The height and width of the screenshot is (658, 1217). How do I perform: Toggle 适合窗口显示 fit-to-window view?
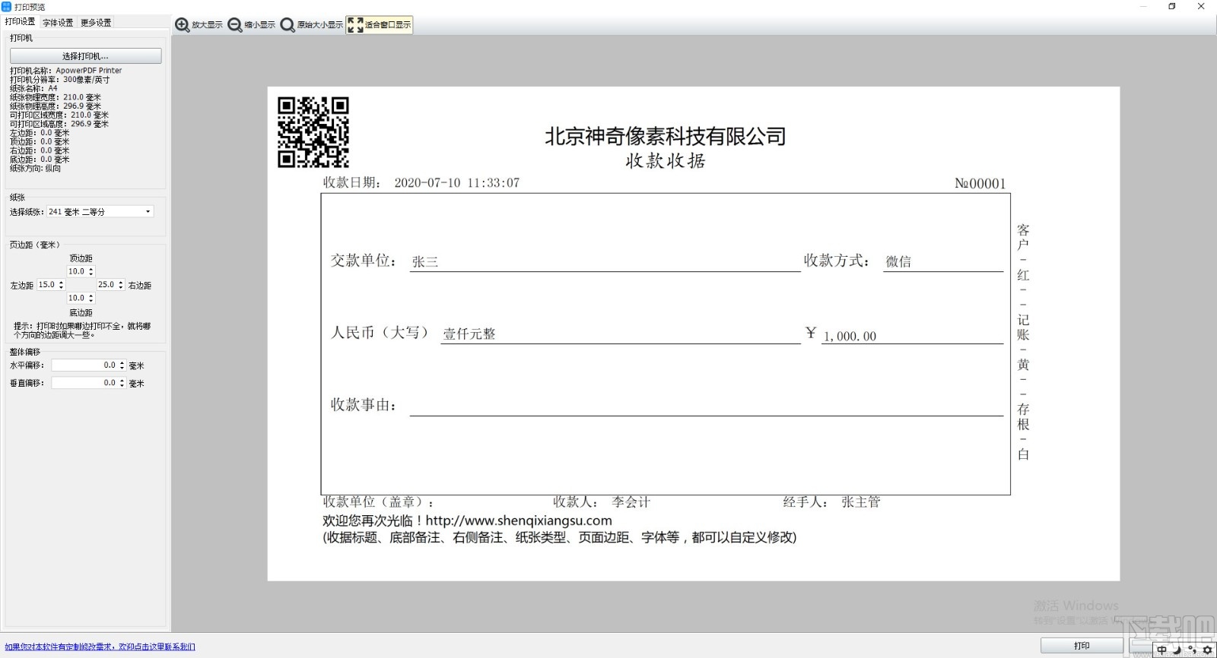coord(380,25)
